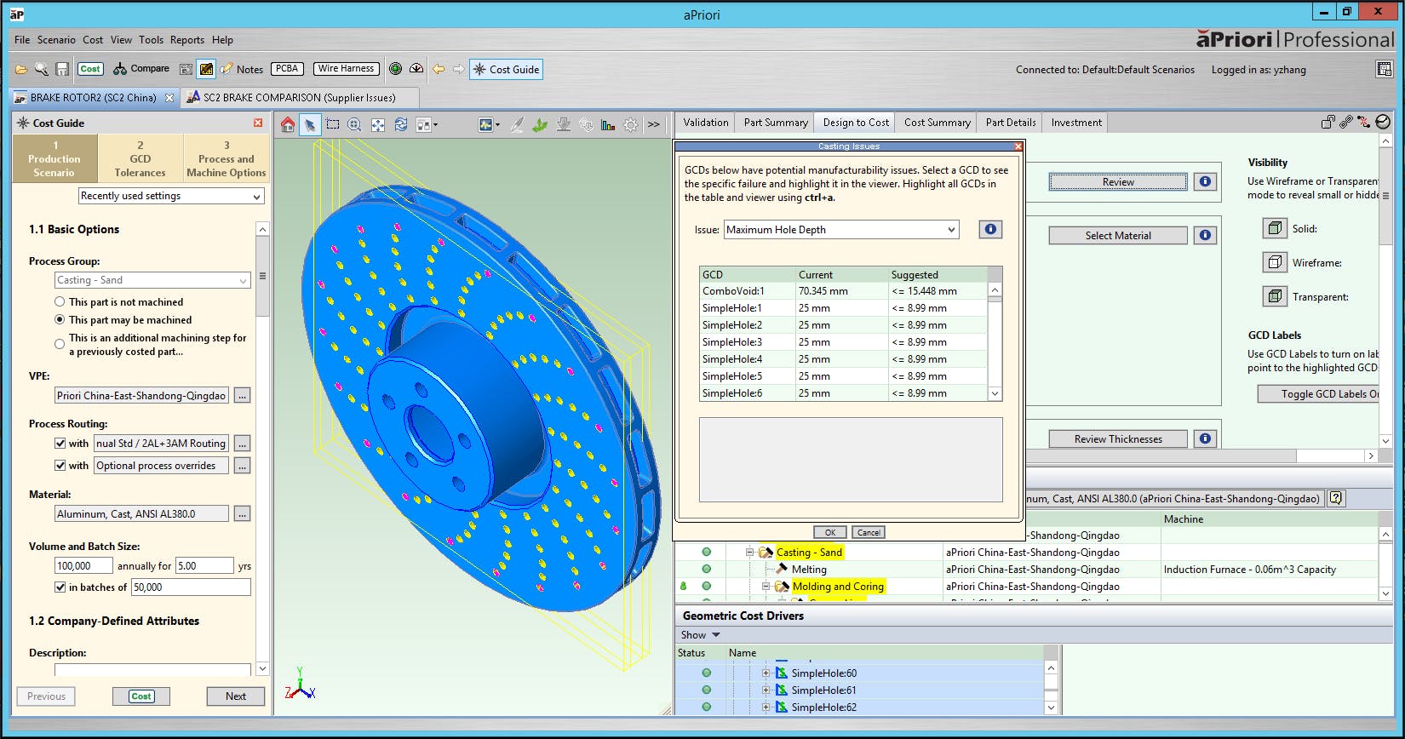The height and width of the screenshot is (739, 1405).
Task: Open the Reports menu
Action: (186, 40)
